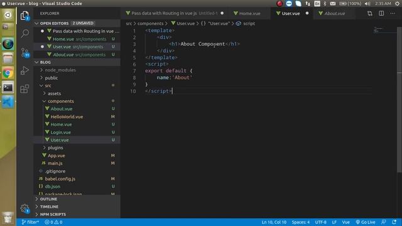Open the feedback icon in status bar
This screenshot has height=226, width=402.
[x=384, y=222]
